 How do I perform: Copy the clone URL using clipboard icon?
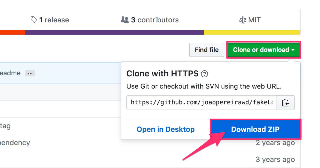[285, 102]
